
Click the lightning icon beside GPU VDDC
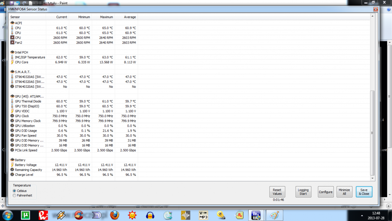click(12, 111)
